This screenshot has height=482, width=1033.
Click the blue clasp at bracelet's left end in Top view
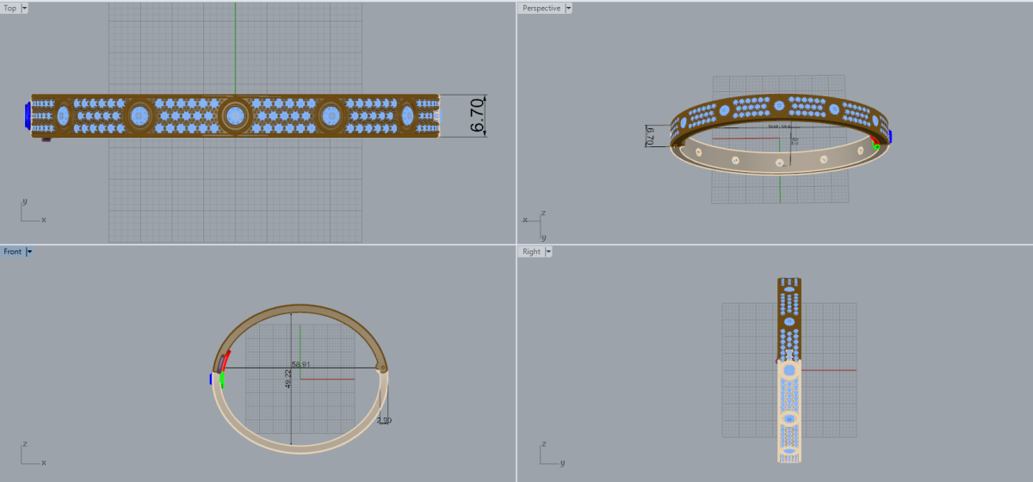coord(28,114)
